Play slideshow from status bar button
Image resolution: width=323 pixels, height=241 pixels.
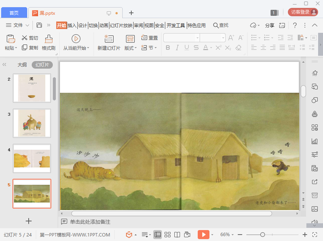coord(203,235)
